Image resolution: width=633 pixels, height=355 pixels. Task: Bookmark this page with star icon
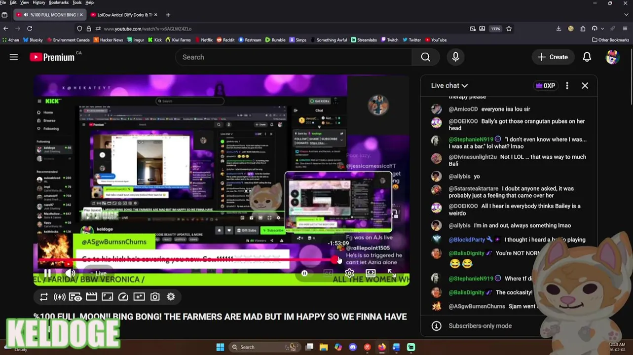pos(509,29)
